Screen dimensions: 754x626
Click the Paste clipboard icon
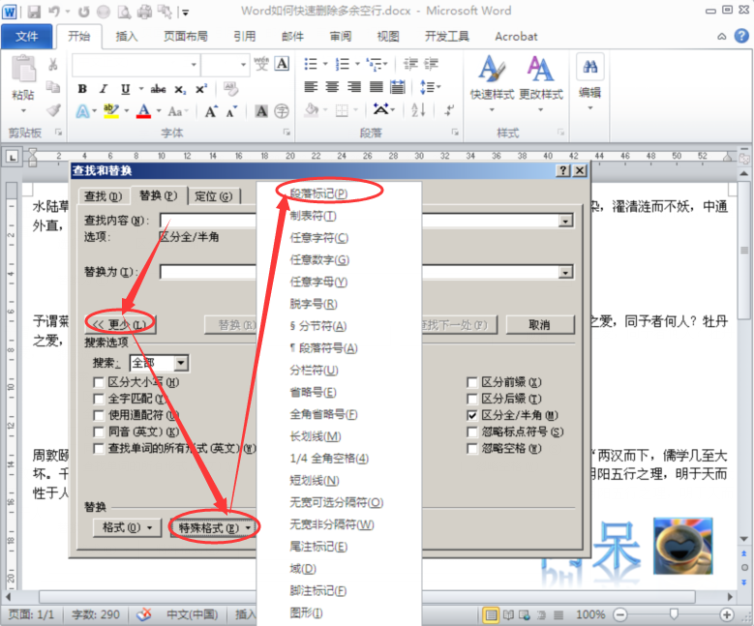pyautogui.click(x=23, y=70)
